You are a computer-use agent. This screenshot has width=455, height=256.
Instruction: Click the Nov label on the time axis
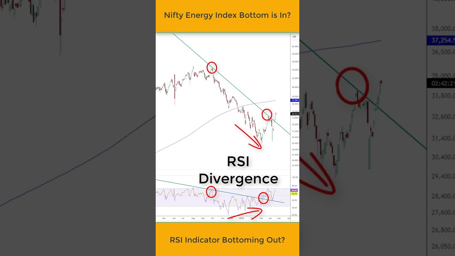(223, 218)
